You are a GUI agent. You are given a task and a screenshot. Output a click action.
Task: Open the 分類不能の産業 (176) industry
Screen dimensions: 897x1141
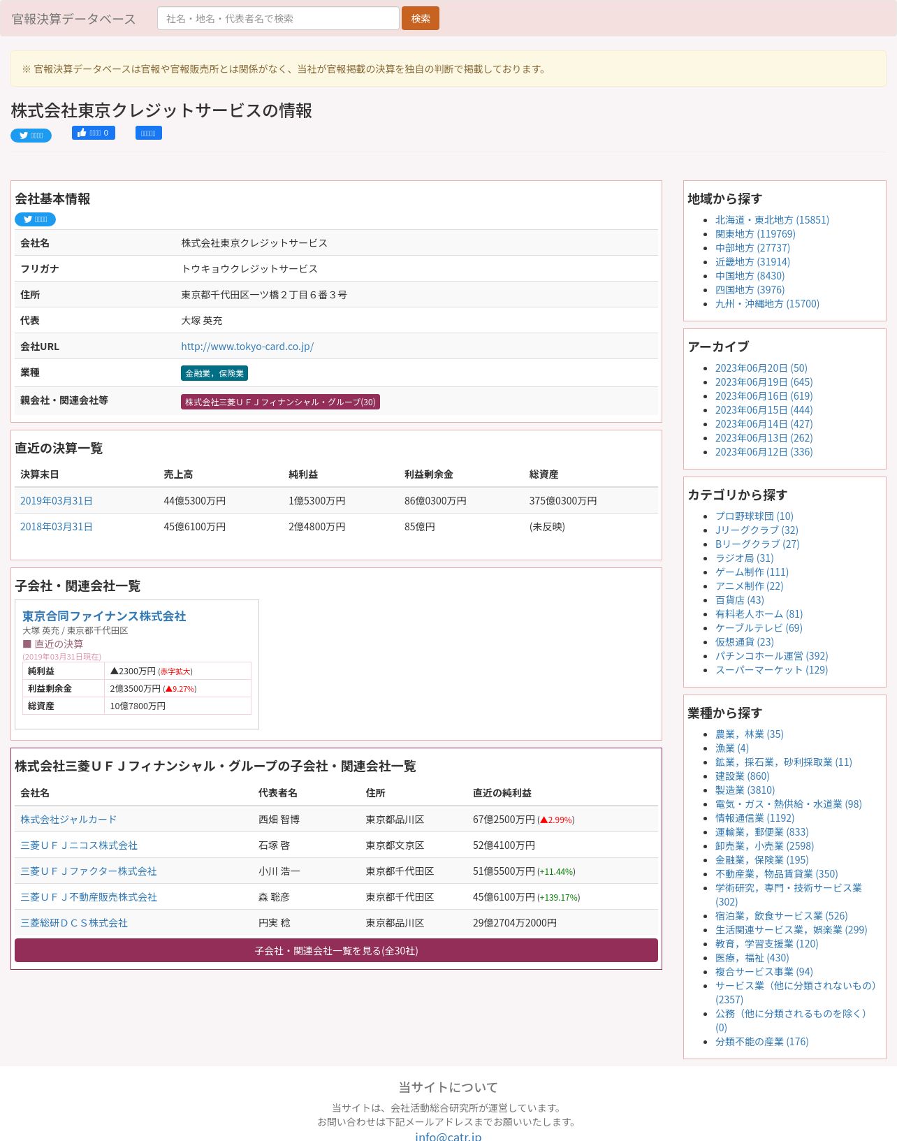(761, 1042)
